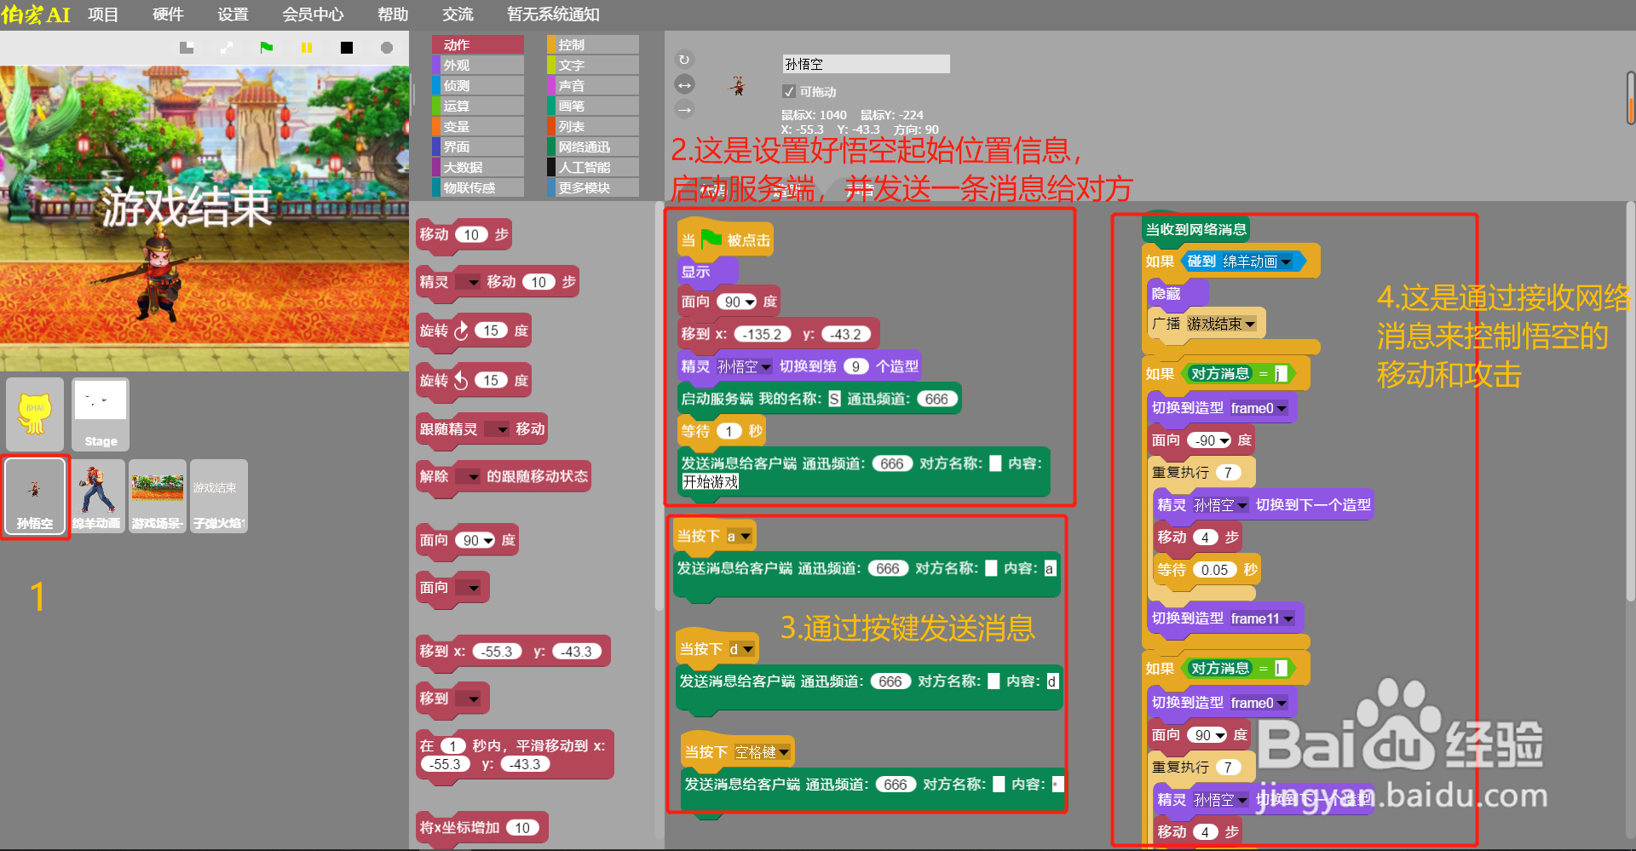The width and height of the screenshot is (1636, 851).
Task: Open the 运算 block category
Action: 478,106
